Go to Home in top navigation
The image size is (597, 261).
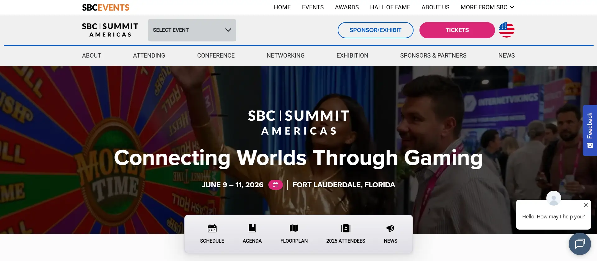pyautogui.click(x=282, y=7)
